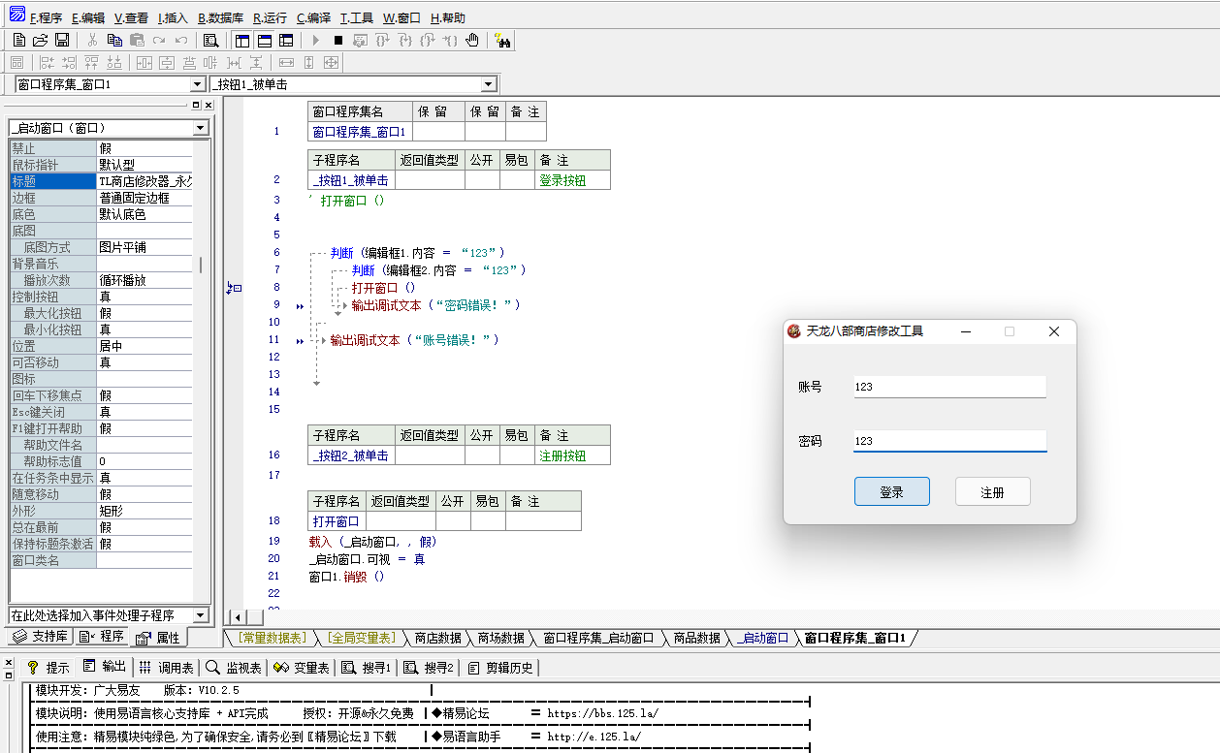Click the property panel vertical scrollbar
The image size is (1220, 753).
(201, 265)
